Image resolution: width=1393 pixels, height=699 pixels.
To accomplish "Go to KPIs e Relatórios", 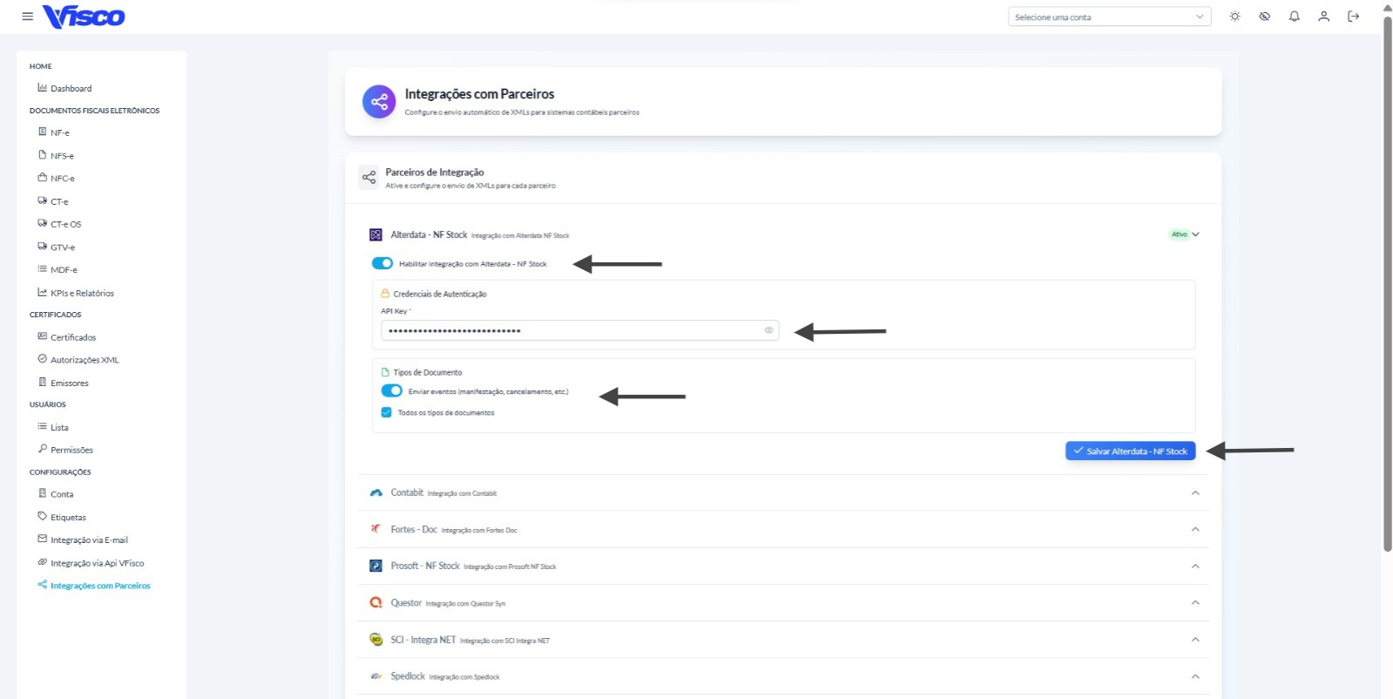I will (82, 293).
